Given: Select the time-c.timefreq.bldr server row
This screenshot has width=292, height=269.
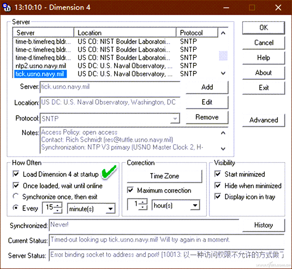Looking at the screenshot, I should 116,49.
